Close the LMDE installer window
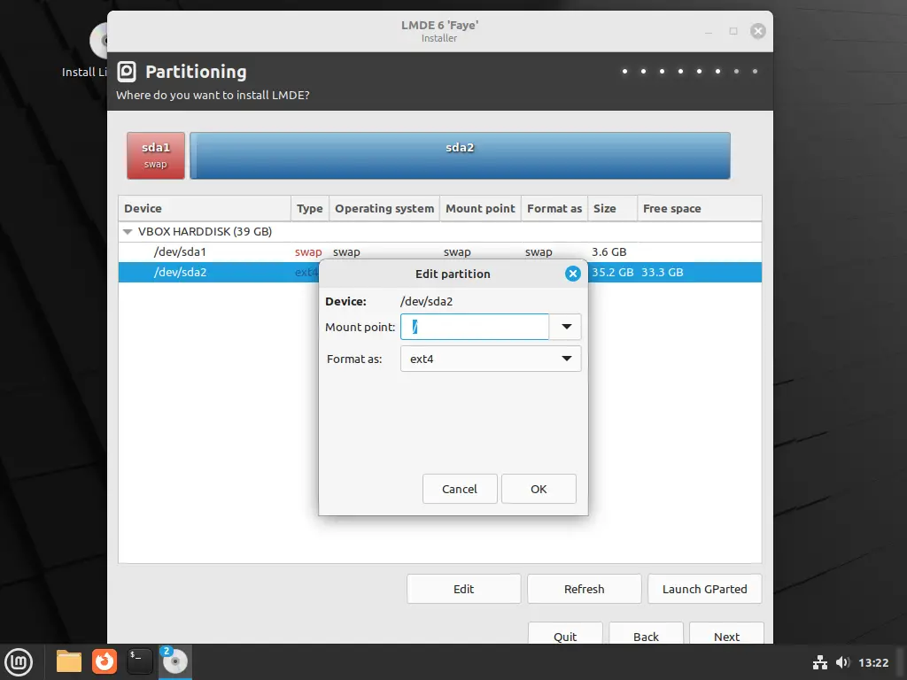 (x=758, y=31)
